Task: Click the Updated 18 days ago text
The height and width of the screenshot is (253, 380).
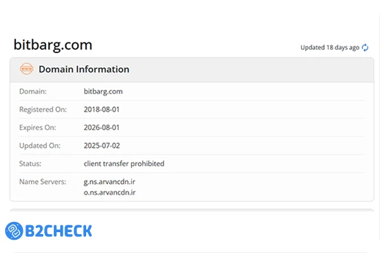Action: pos(330,47)
